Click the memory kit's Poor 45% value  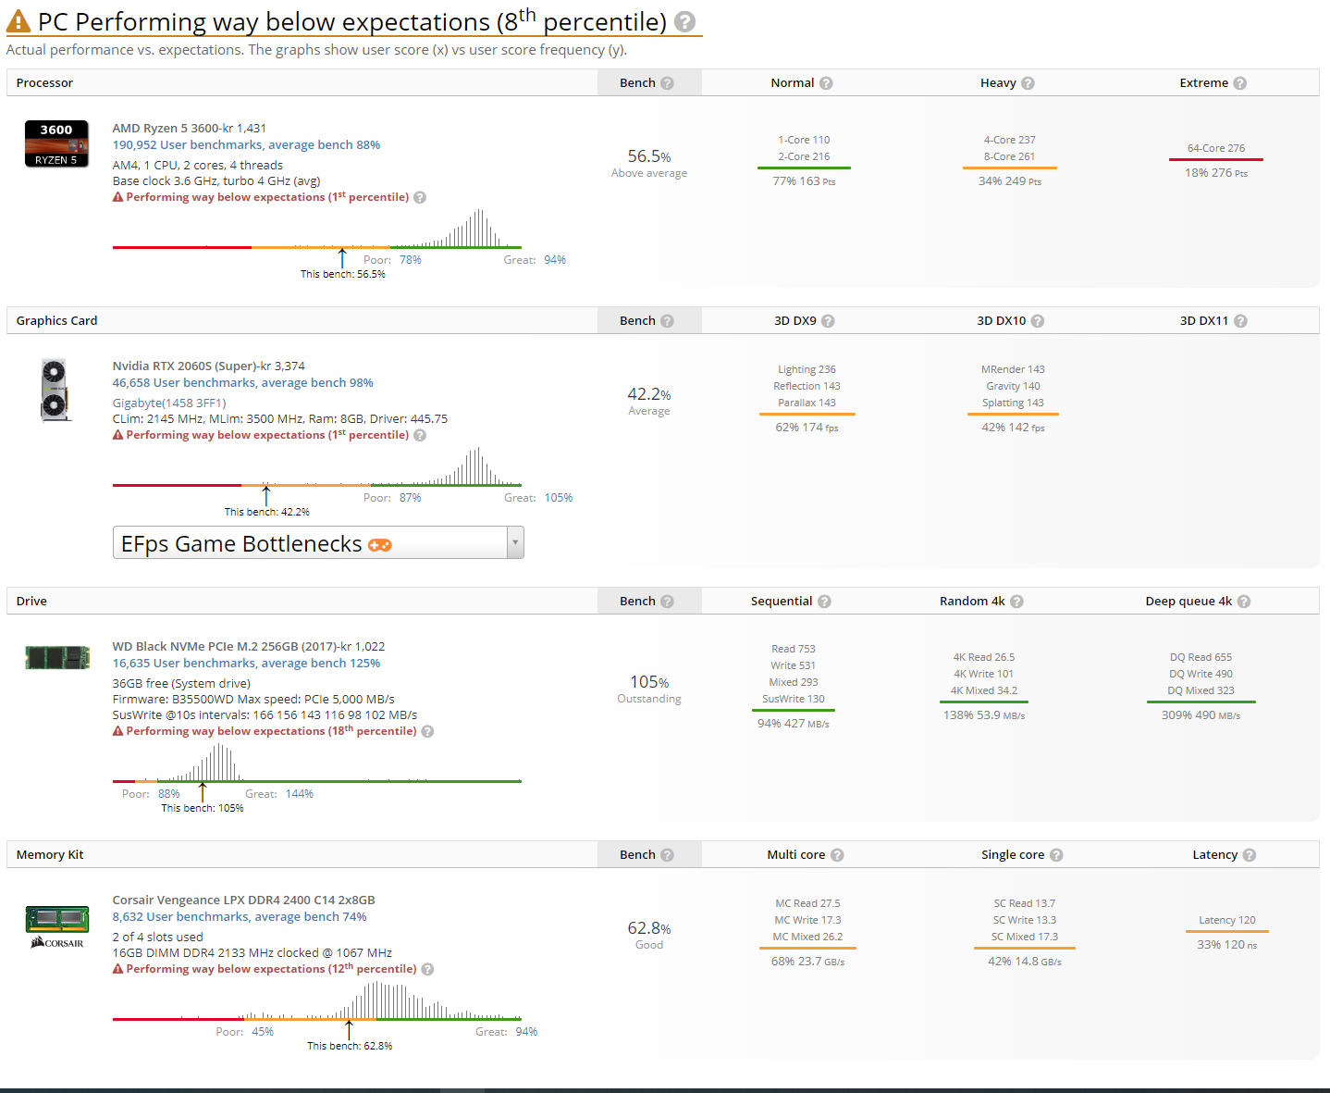point(263,1032)
